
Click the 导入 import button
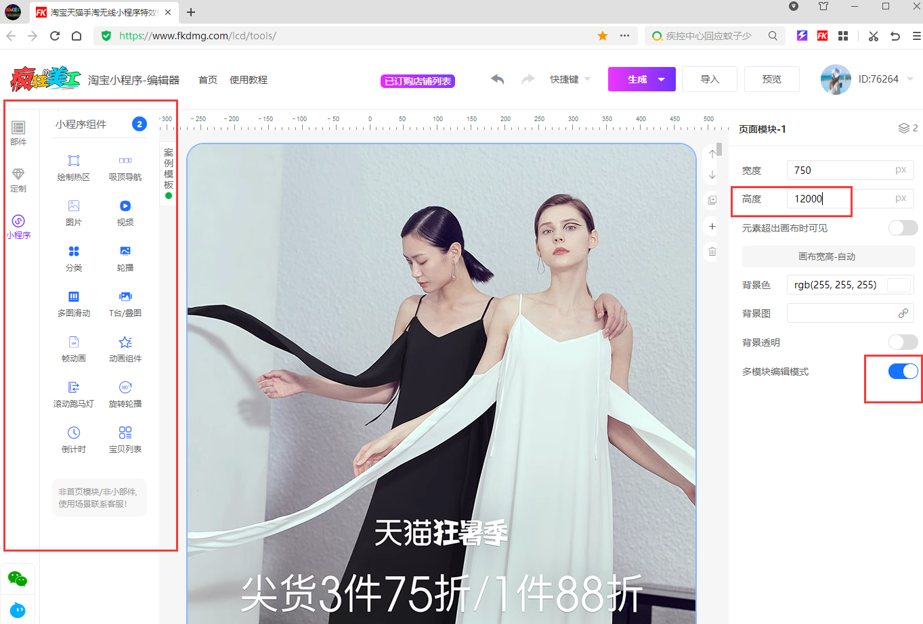pyautogui.click(x=710, y=79)
